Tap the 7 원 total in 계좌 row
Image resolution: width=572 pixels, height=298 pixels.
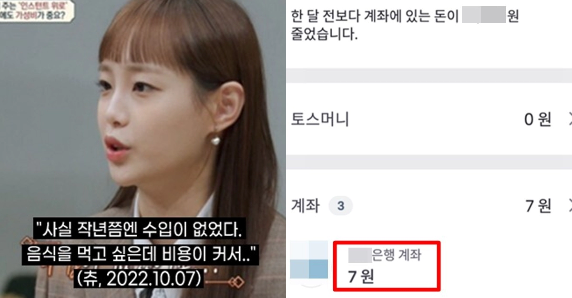[x=538, y=206]
